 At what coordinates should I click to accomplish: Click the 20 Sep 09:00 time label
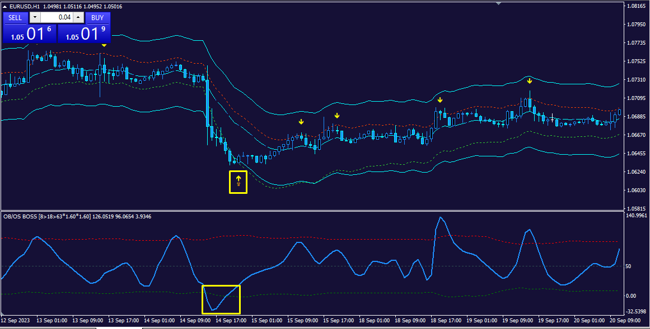pyautogui.click(x=625, y=320)
